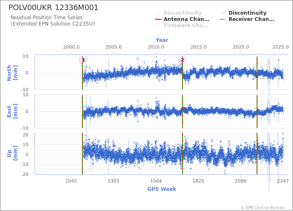
Task: Click the receiver change line near 2022 in North plot
Action: point(257,73)
